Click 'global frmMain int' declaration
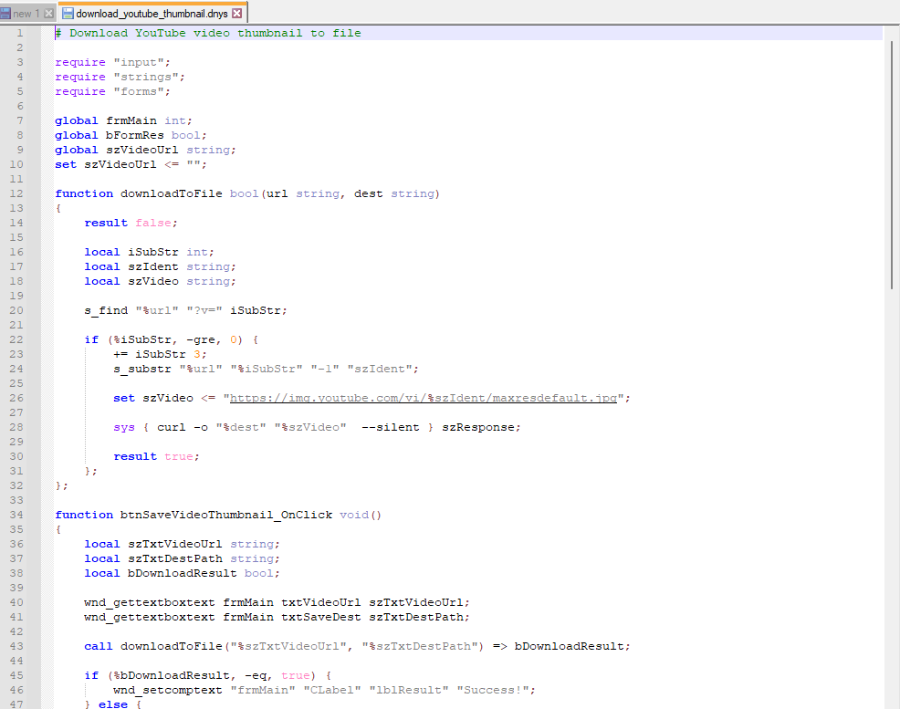 [123, 121]
